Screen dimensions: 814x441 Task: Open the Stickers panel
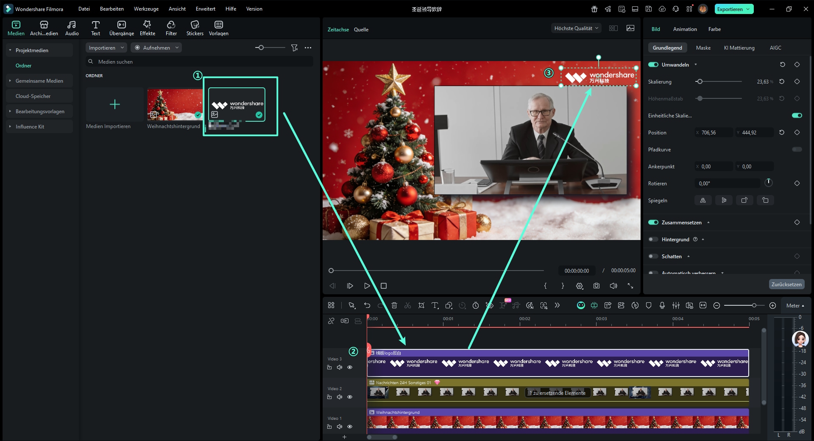pyautogui.click(x=195, y=28)
